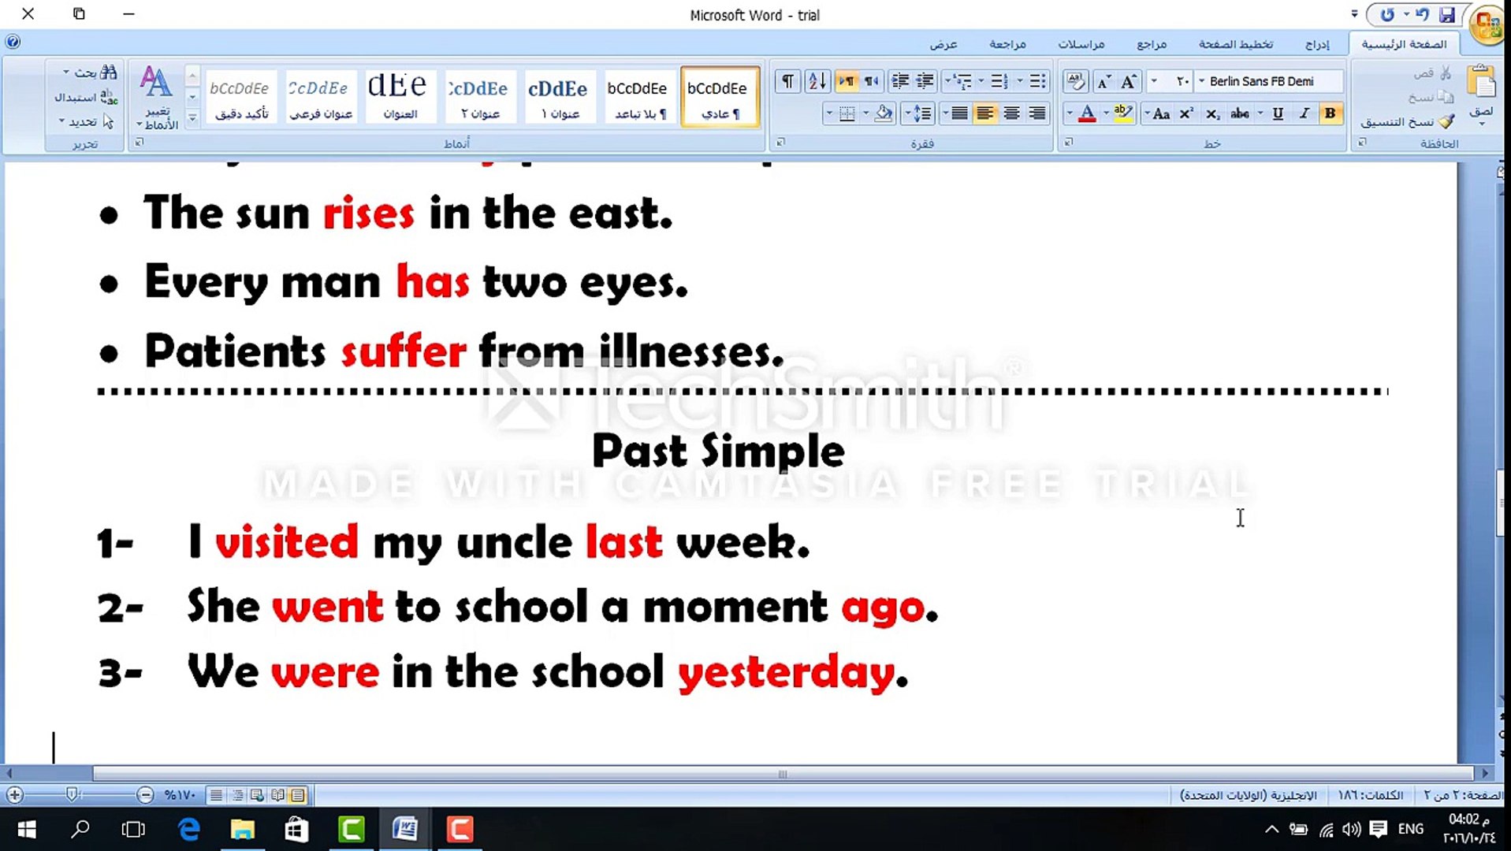Open the 'مراجع' References tab

click(x=1151, y=44)
